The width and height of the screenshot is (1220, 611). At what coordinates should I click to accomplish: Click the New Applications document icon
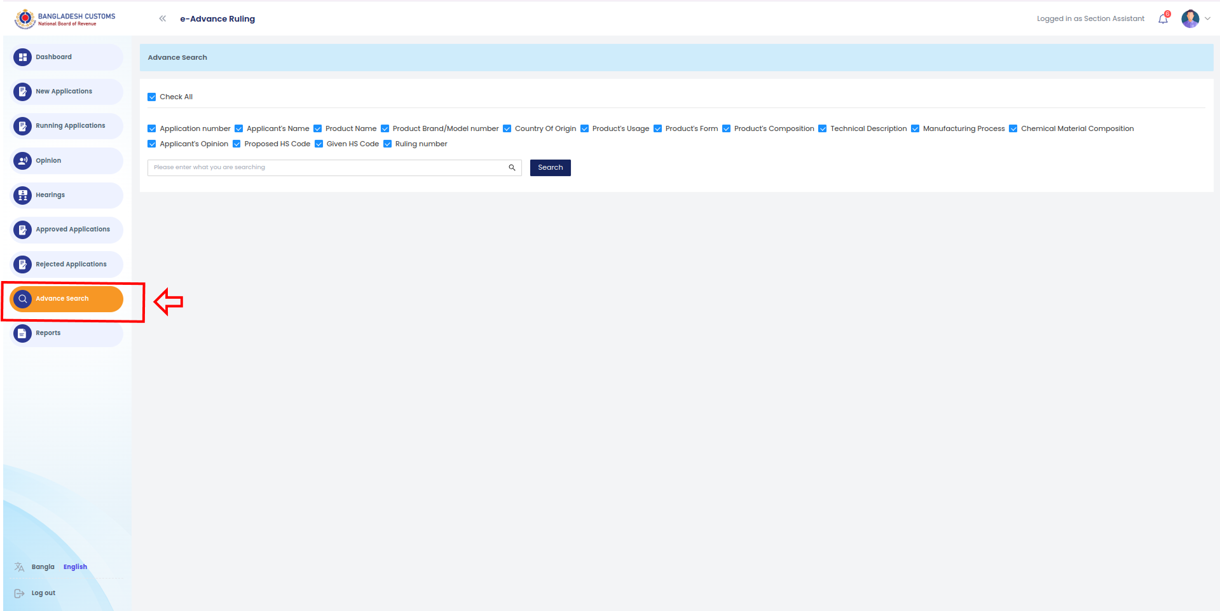(x=23, y=92)
